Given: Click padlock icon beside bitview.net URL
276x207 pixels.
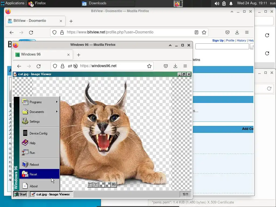Looking at the screenshot, I should 62,32.
